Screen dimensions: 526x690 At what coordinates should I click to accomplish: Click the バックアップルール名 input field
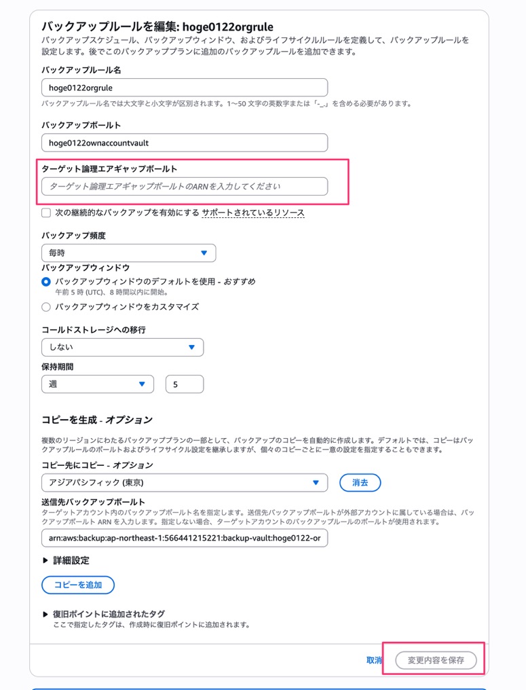[x=185, y=88]
